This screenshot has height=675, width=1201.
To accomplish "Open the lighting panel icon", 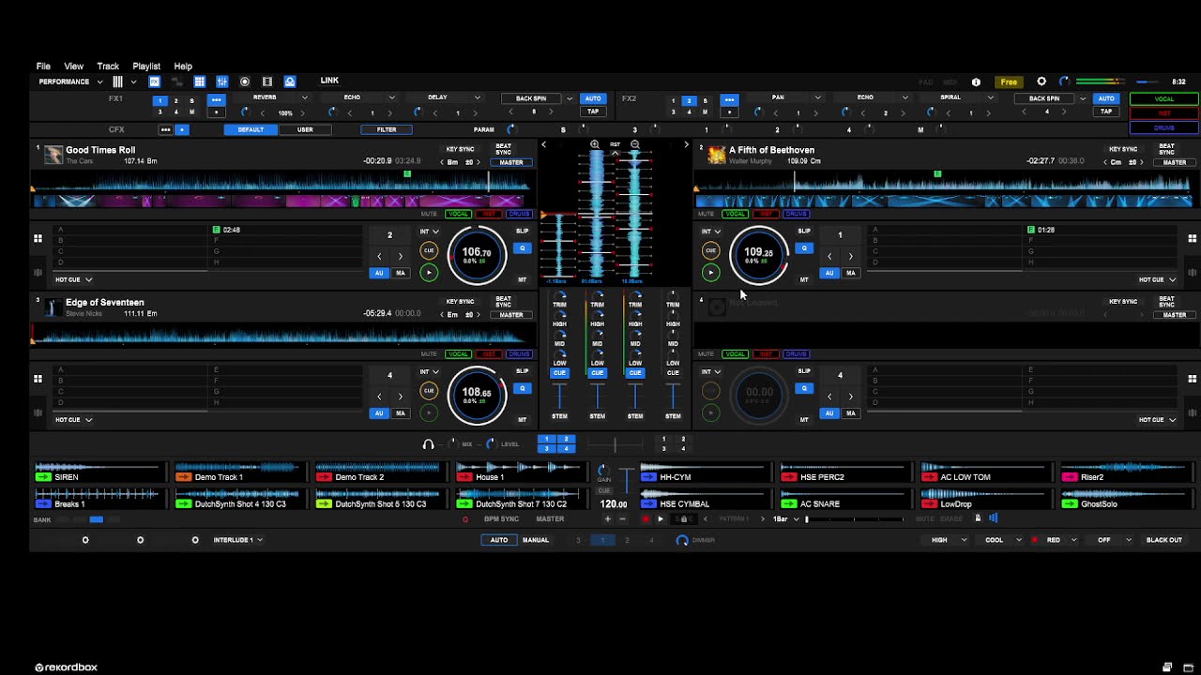I will 290,82.
